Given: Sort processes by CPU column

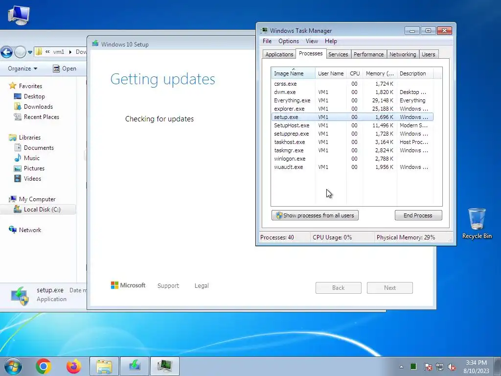Looking at the screenshot, I should (x=355, y=73).
